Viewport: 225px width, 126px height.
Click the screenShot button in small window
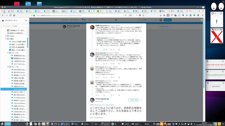[x=216, y=86]
